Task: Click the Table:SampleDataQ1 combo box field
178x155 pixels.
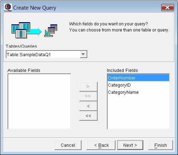Action: (46, 54)
